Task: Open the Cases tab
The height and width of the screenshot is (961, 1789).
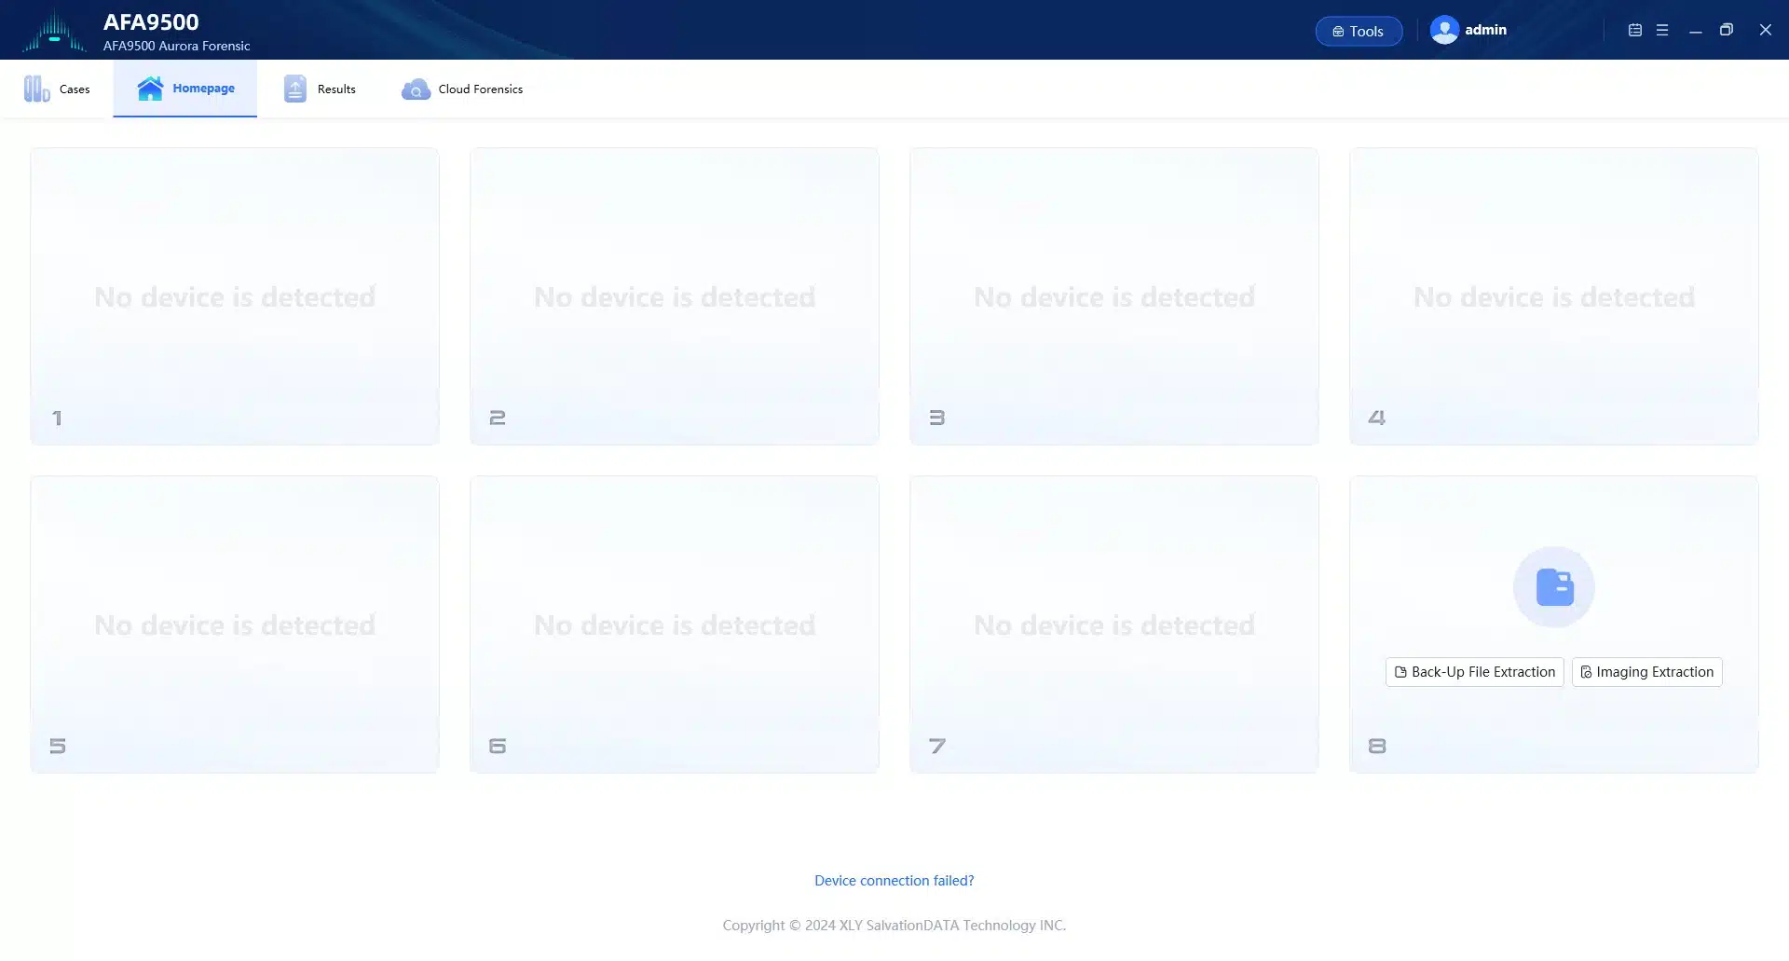Action: click(57, 89)
